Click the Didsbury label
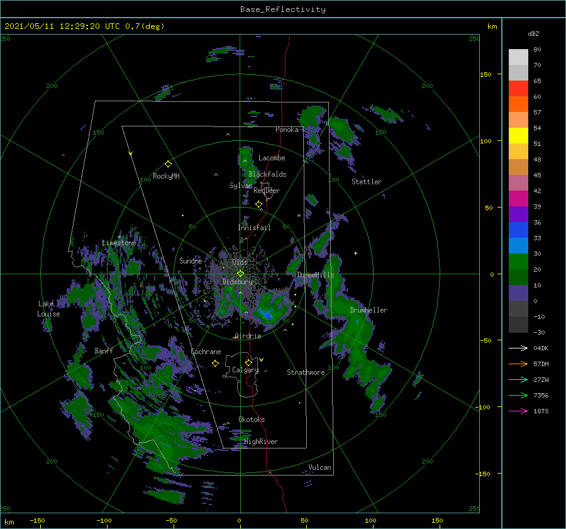 coord(237,282)
